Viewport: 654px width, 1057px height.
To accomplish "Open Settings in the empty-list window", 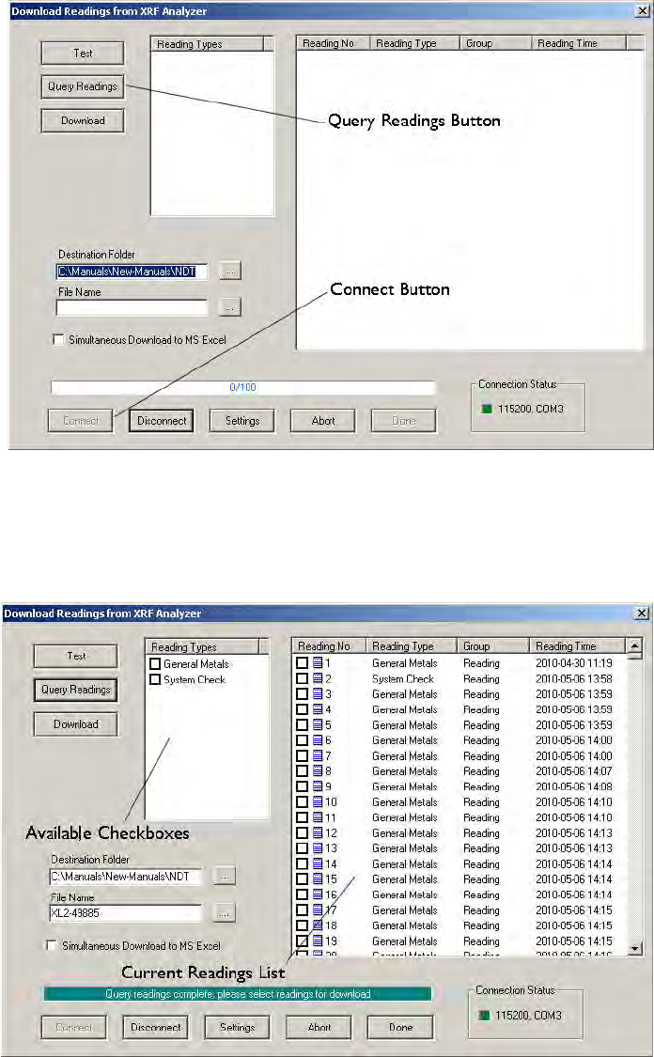I will (242, 421).
